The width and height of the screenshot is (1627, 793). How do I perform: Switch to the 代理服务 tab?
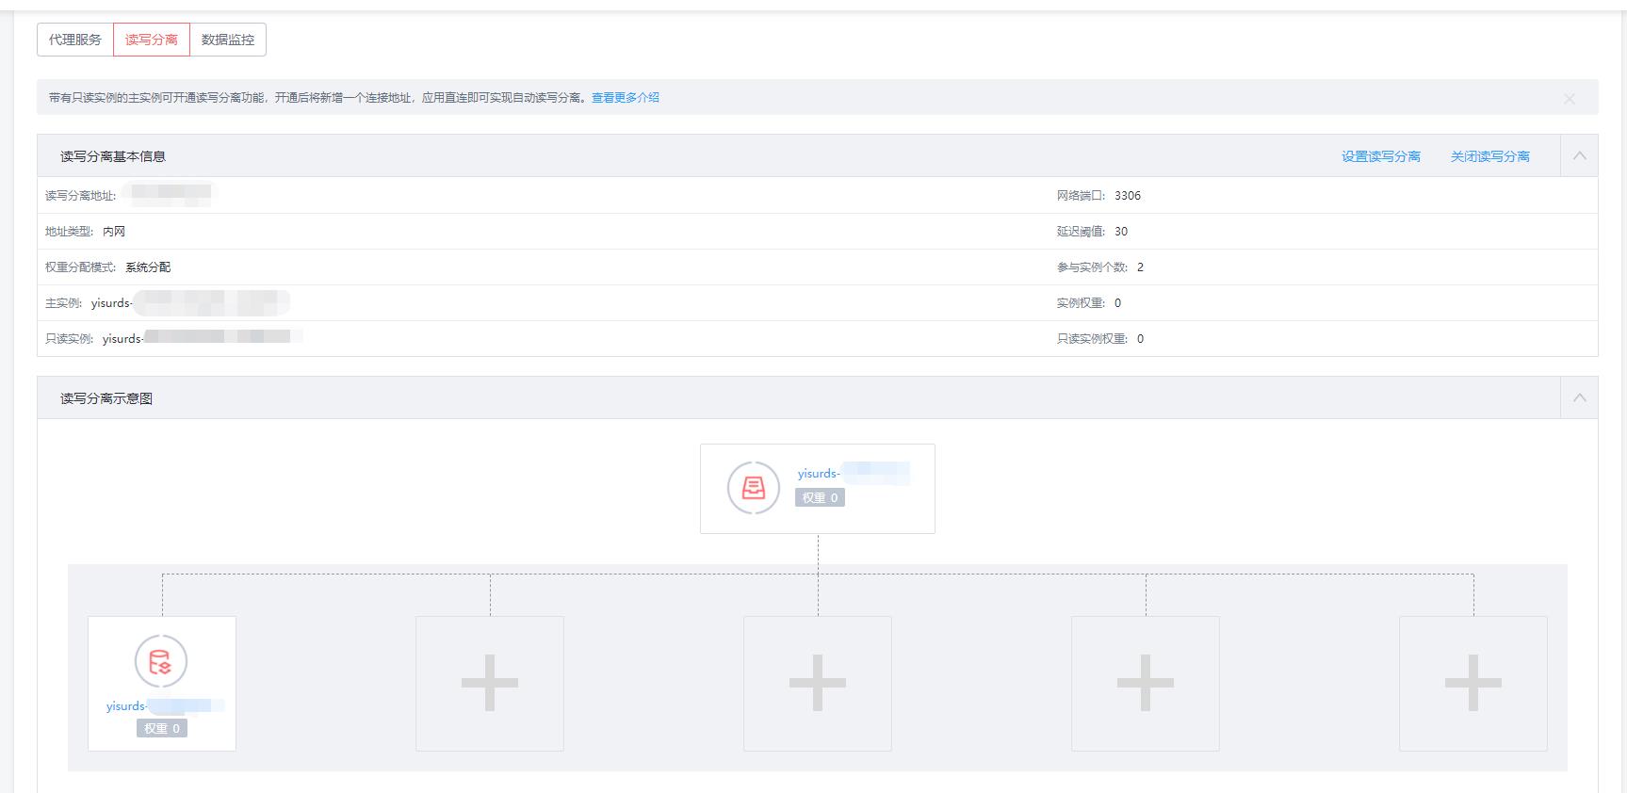click(x=75, y=40)
